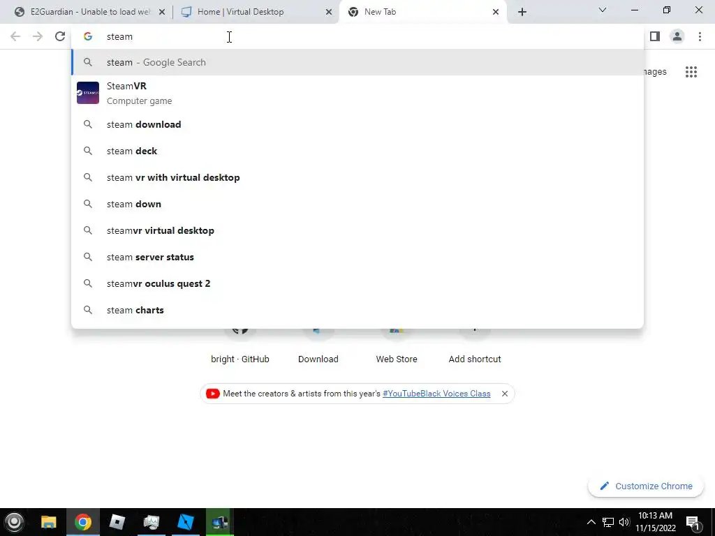This screenshot has height=536, width=715.
Task: Select 'steam vr with virtual desktop' suggestion
Action: tap(357, 177)
